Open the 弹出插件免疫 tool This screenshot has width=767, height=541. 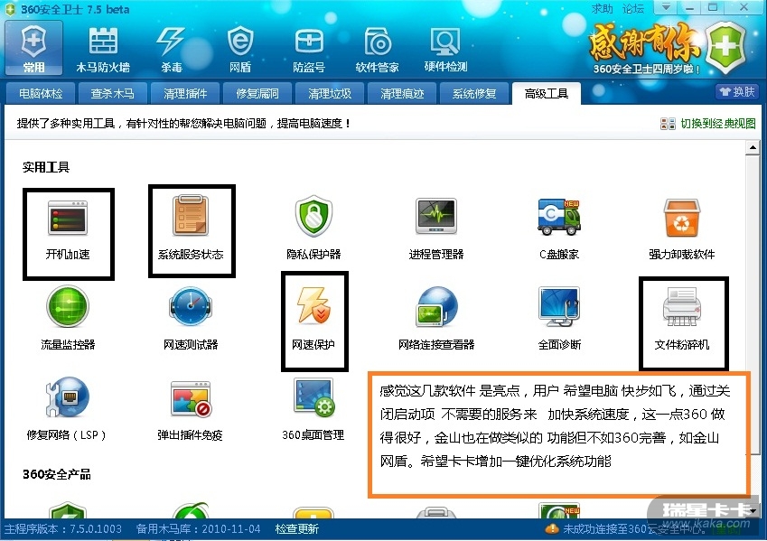pyautogui.click(x=191, y=409)
